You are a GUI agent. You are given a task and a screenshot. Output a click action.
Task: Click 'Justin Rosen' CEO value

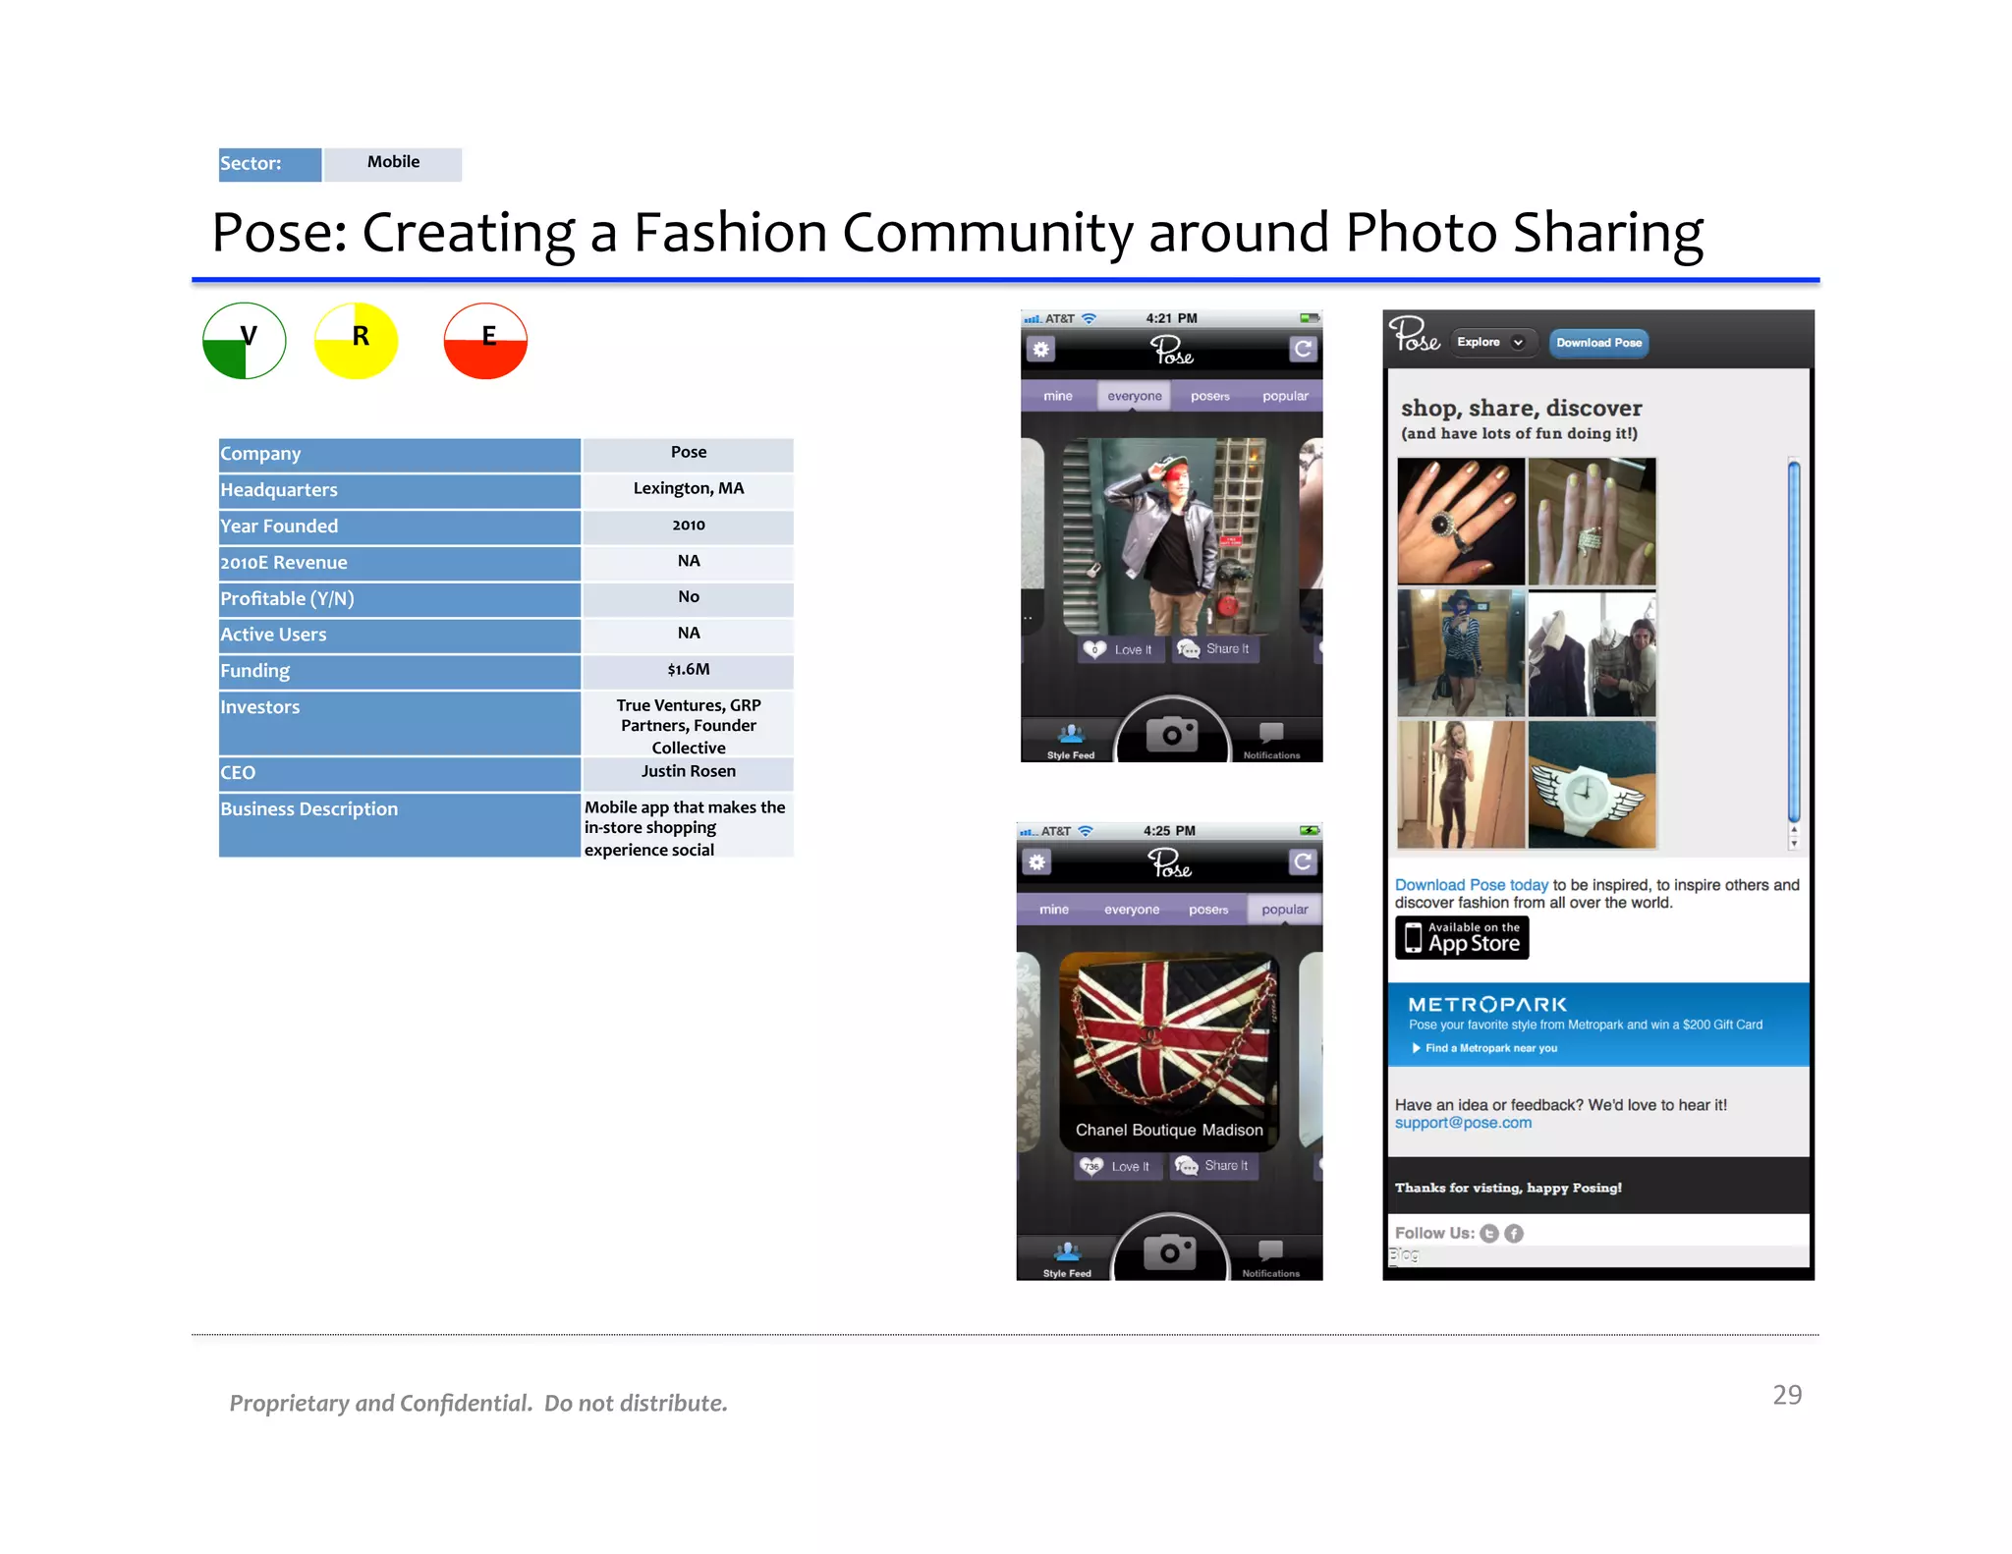(x=689, y=772)
